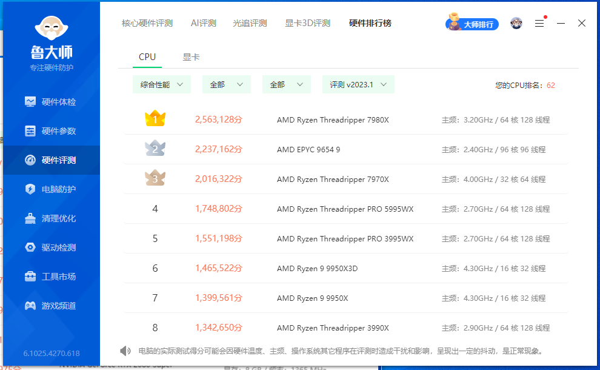Click version number 6.1025.4270.618

52,353
